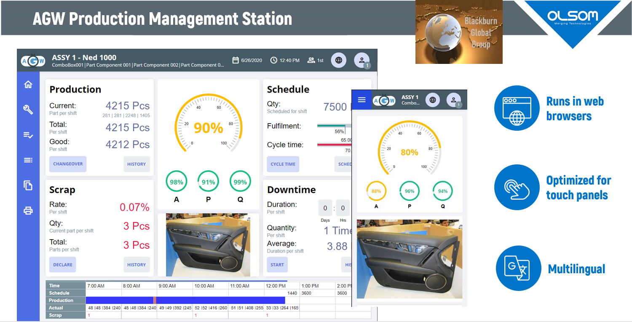This screenshot has width=632, height=322.
Task: Click the printer icon in sidebar
Action: point(28,211)
